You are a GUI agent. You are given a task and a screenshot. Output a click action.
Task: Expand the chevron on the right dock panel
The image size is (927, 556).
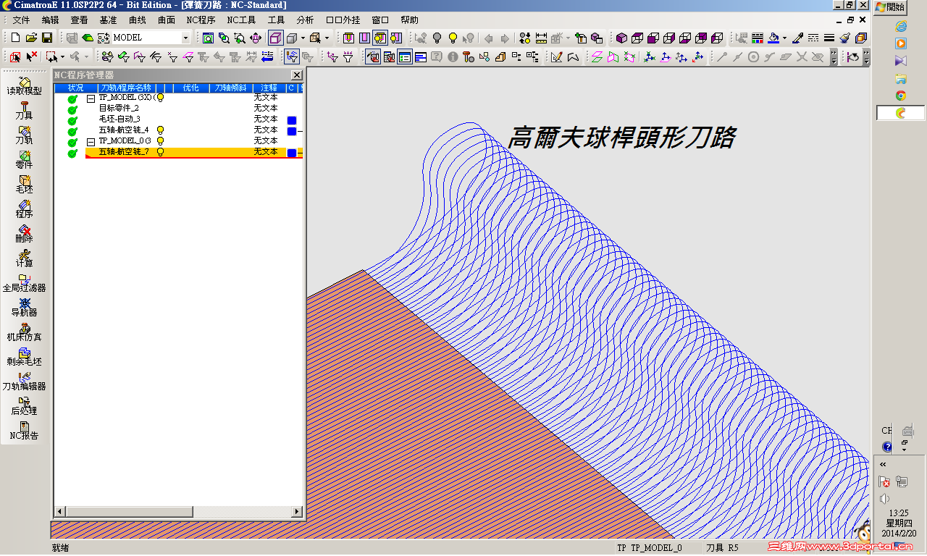(883, 464)
